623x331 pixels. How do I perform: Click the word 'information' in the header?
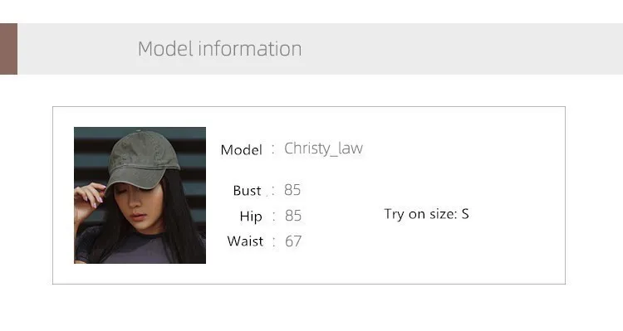pyautogui.click(x=250, y=49)
